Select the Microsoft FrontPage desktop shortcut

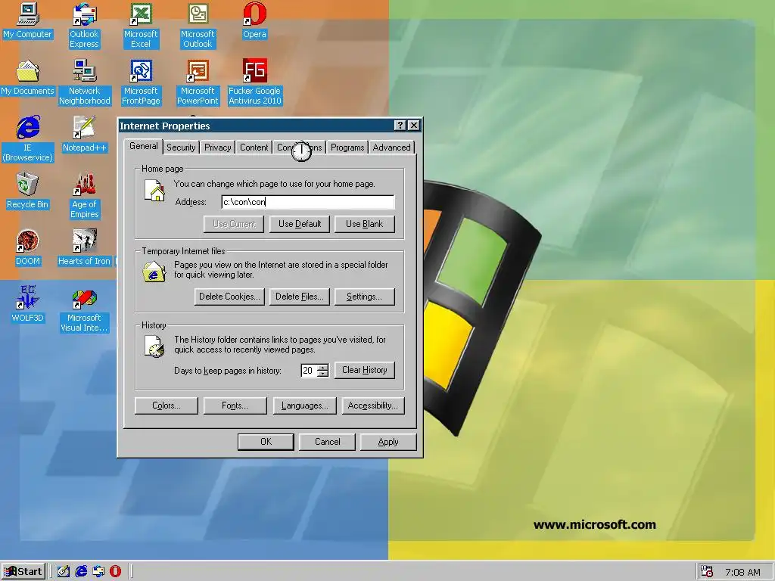coord(141,82)
